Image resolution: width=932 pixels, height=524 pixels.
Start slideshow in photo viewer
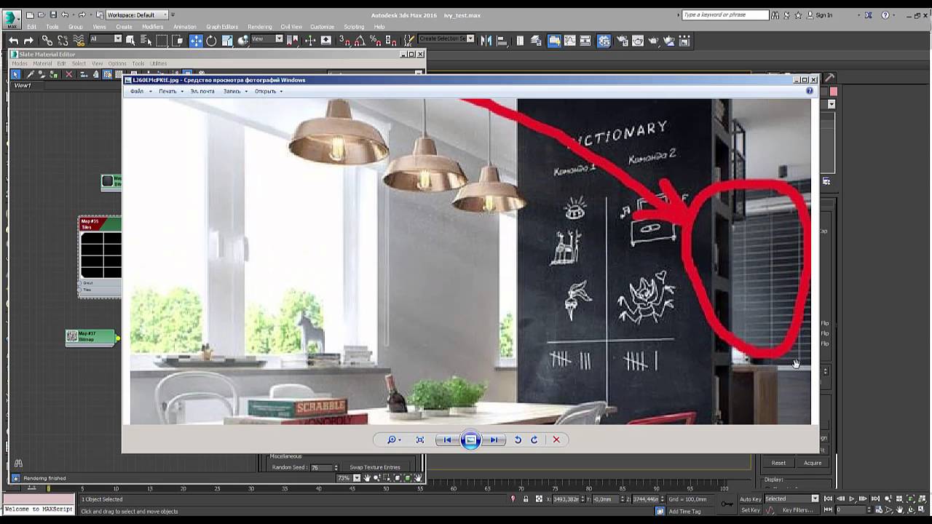[x=470, y=440]
